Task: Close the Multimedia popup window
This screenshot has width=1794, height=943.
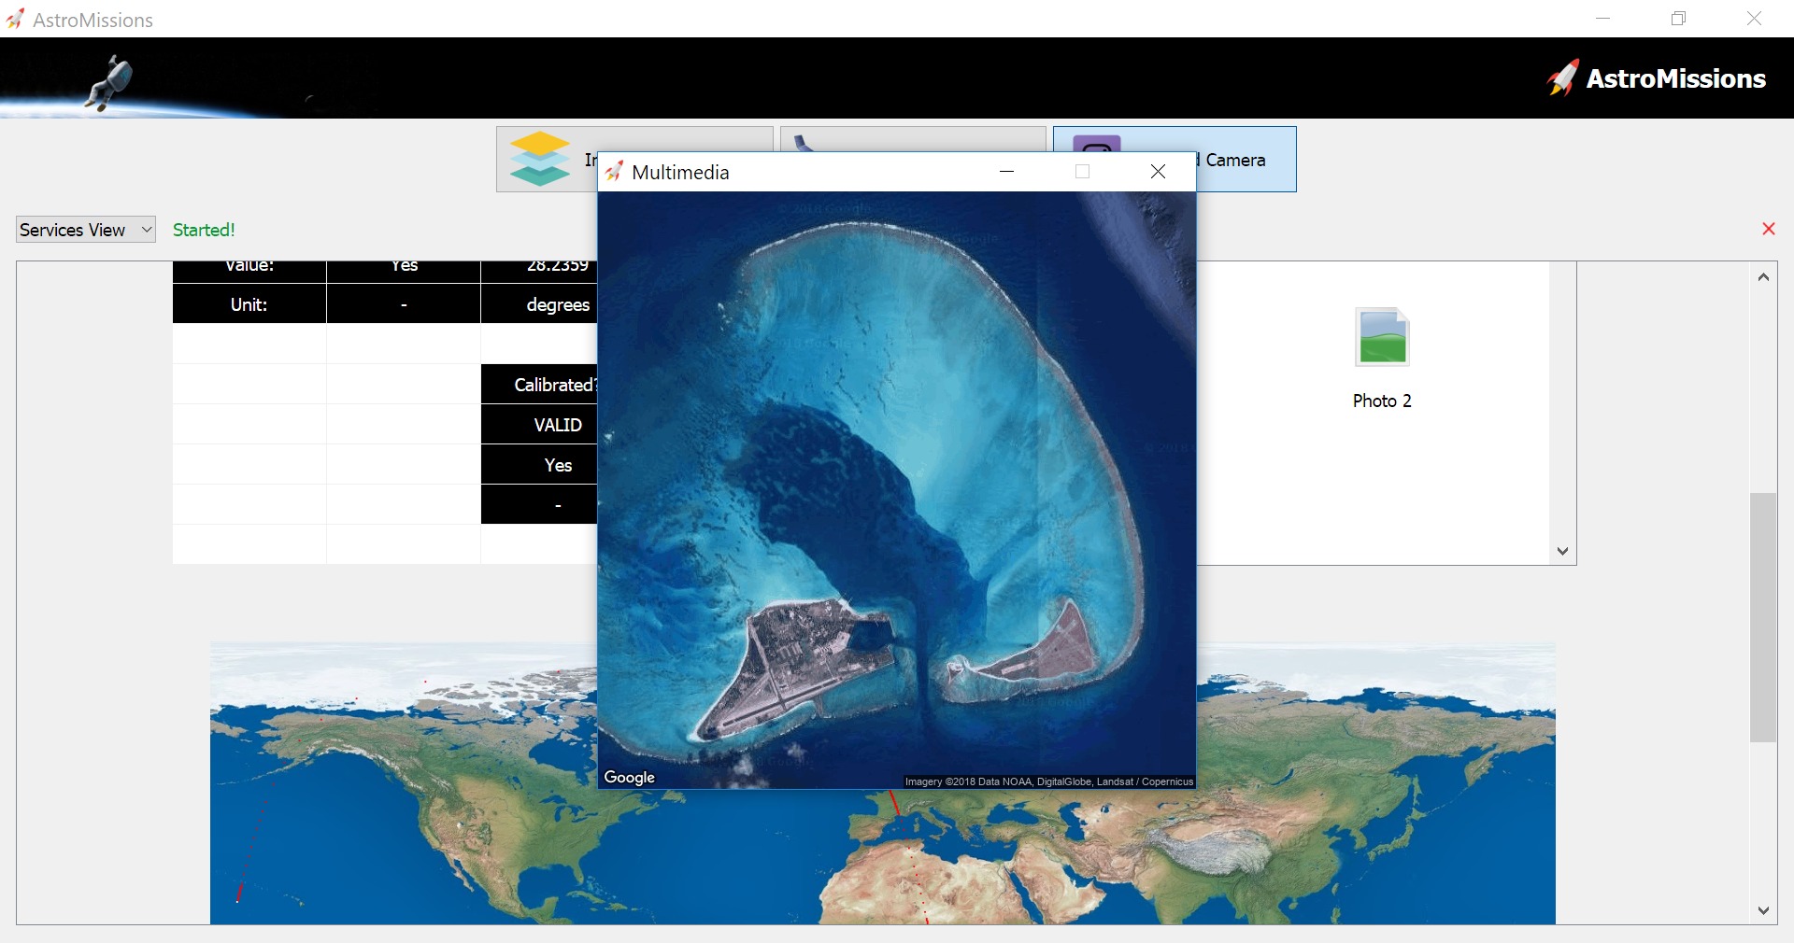Action: tap(1158, 172)
